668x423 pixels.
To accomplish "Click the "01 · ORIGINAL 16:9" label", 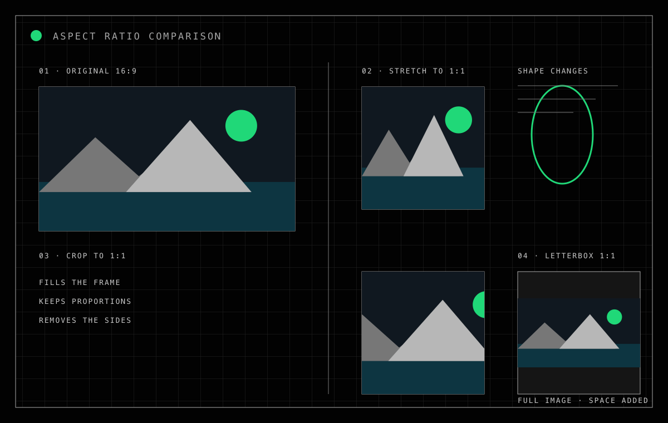I will coord(88,71).
